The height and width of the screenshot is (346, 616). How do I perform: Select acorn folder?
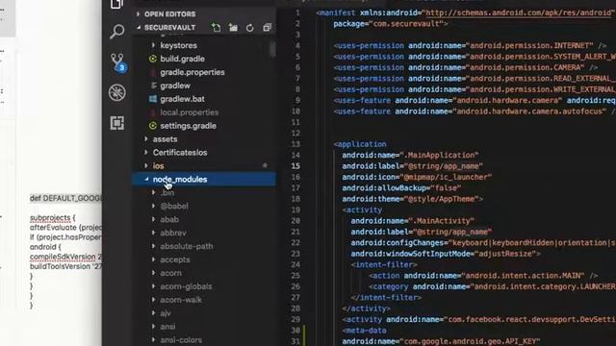(170, 273)
